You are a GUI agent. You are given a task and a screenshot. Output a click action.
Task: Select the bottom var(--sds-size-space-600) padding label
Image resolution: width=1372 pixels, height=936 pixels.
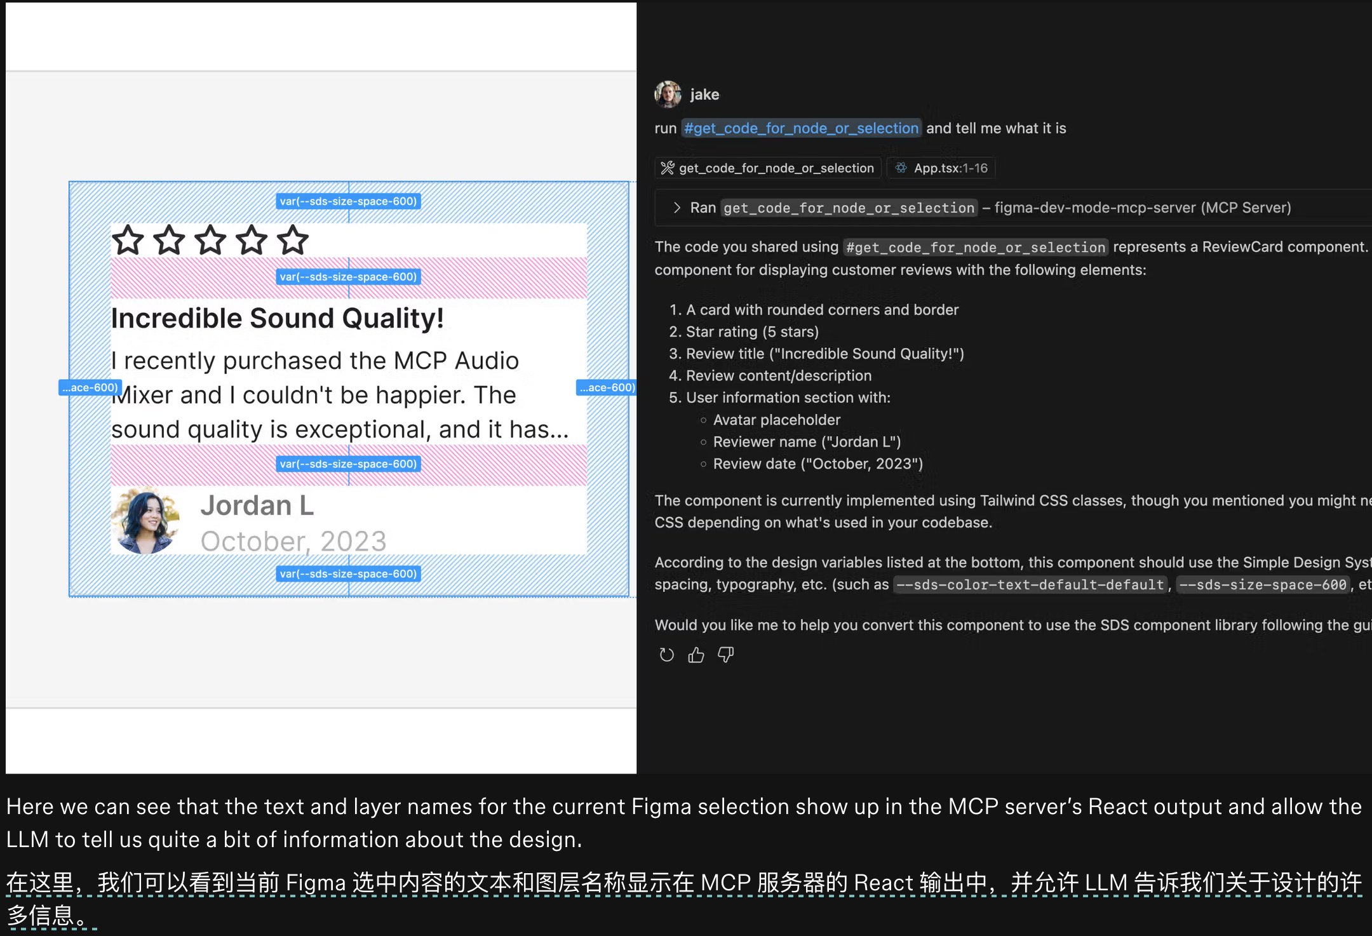pyautogui.click(x=348, y=573)
